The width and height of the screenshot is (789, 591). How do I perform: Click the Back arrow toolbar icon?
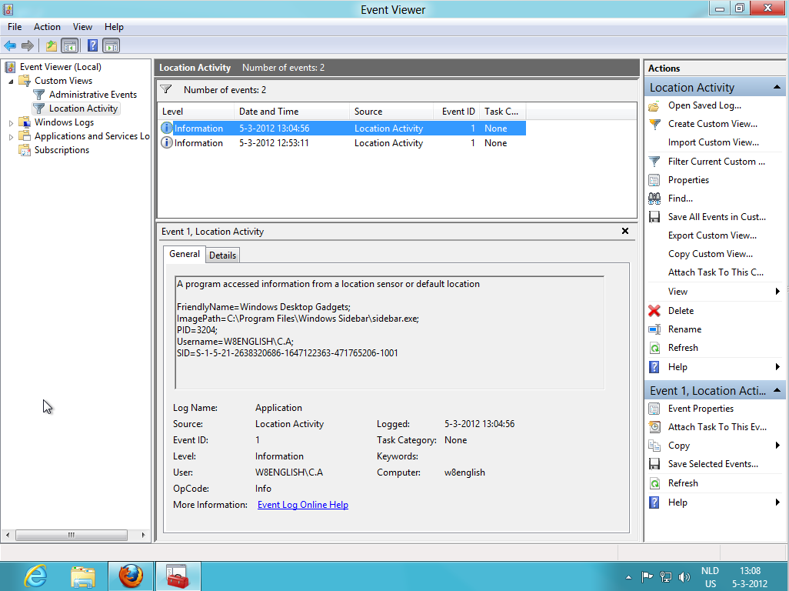click(10, 46)
